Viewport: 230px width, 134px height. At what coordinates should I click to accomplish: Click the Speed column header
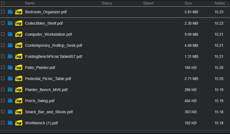(148, 3)
